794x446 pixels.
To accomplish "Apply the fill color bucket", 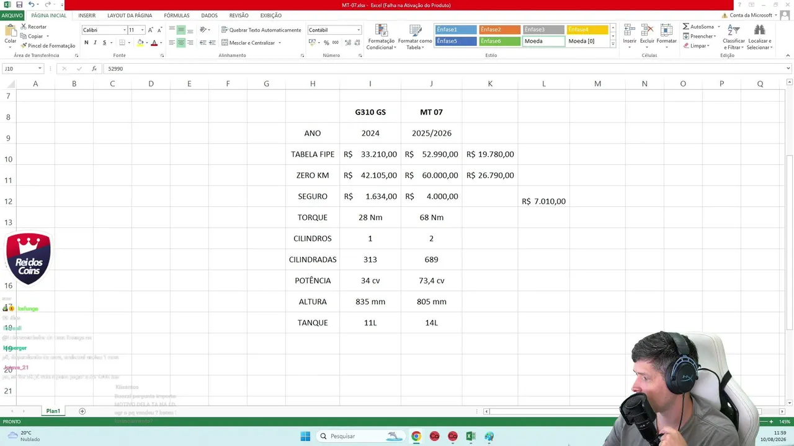I will pyautogui.click(x=141, y=43).
